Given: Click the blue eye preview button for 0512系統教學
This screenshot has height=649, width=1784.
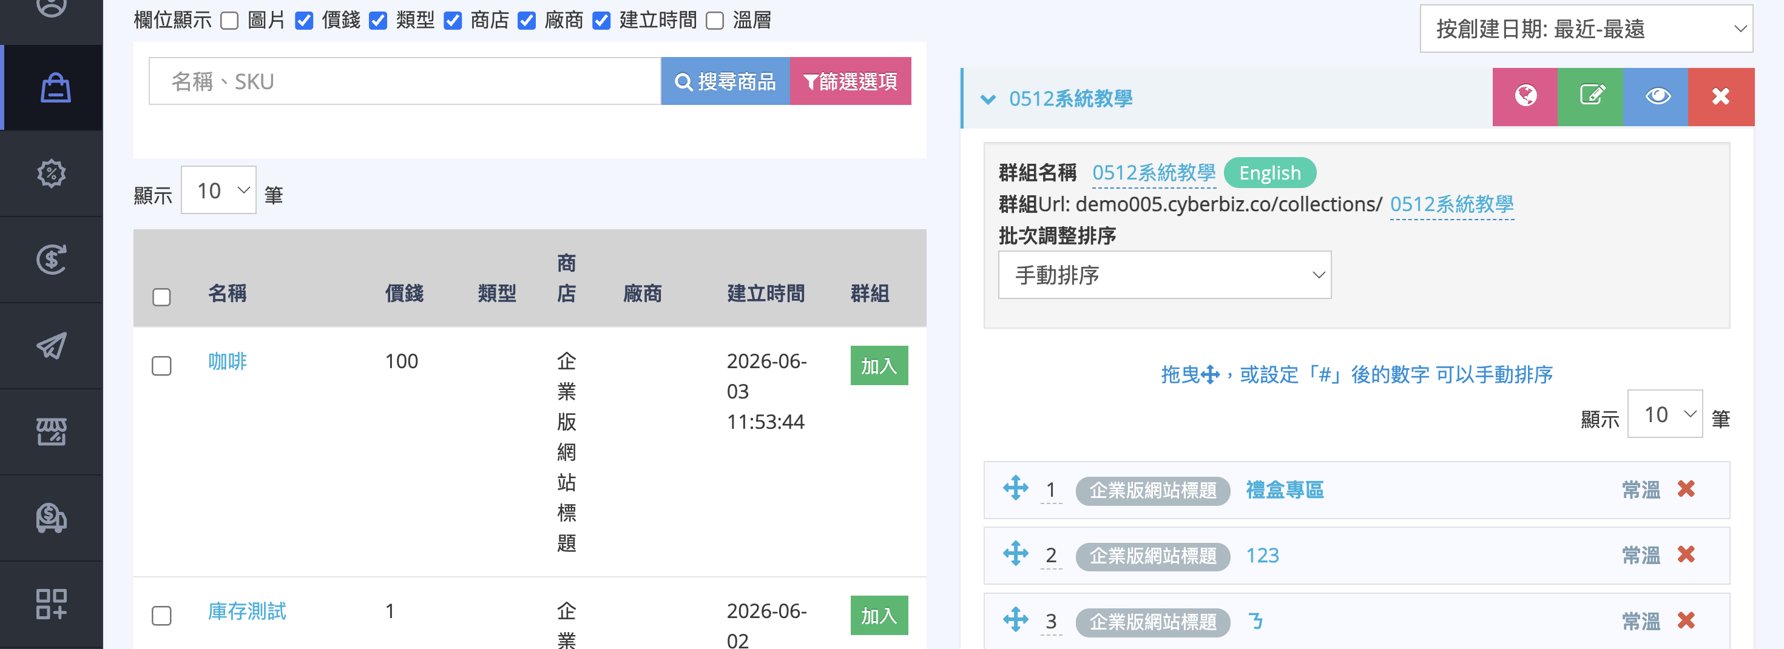Looking at the screenshot, I should point(1655,97).
